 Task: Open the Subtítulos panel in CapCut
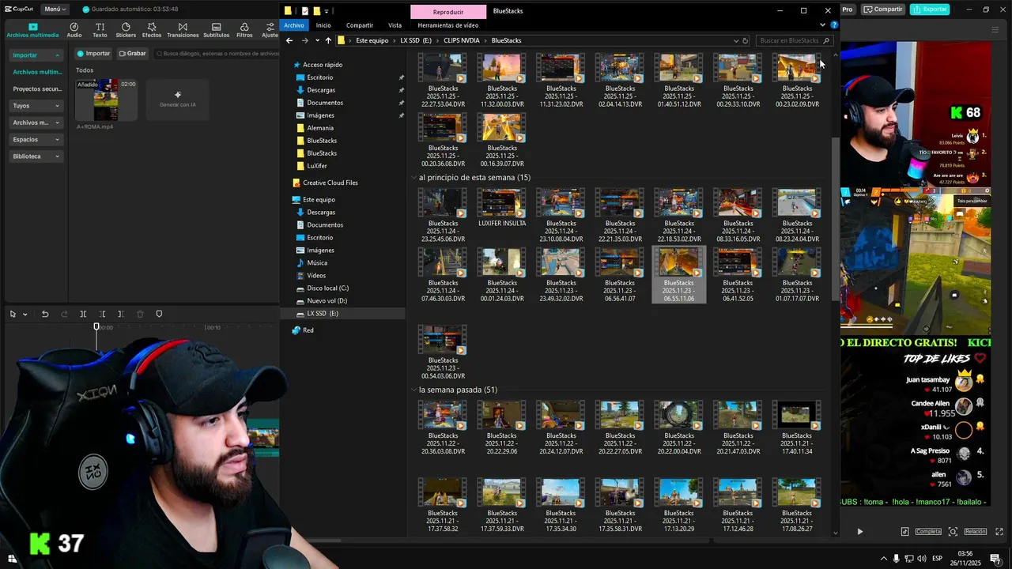[216, 30]
